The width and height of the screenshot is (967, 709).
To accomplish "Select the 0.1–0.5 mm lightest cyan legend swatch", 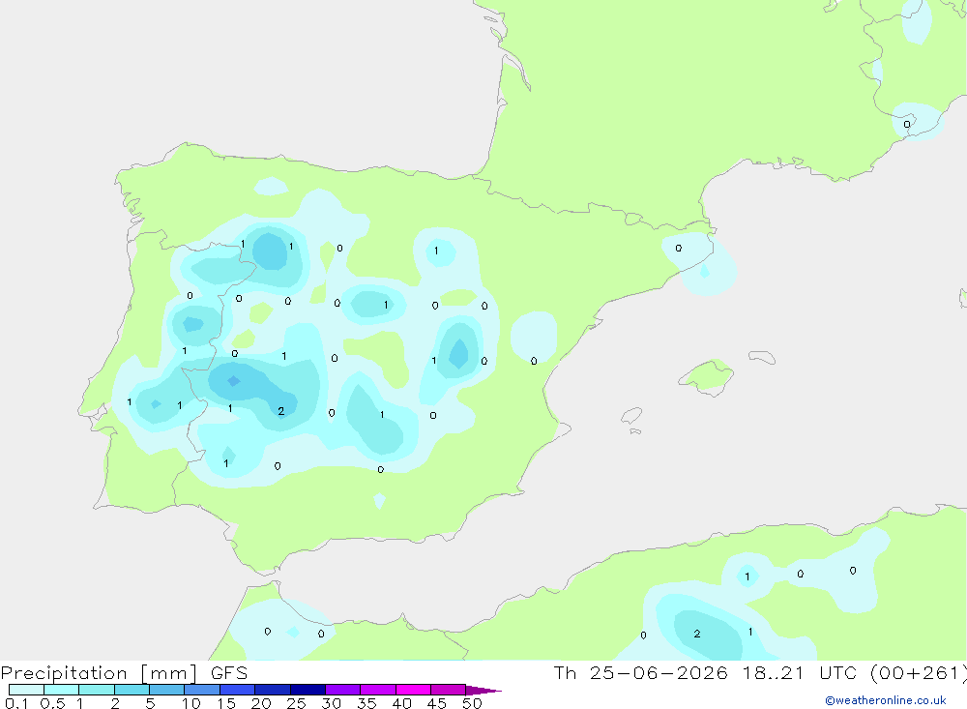I will click(x=26, y=690).
